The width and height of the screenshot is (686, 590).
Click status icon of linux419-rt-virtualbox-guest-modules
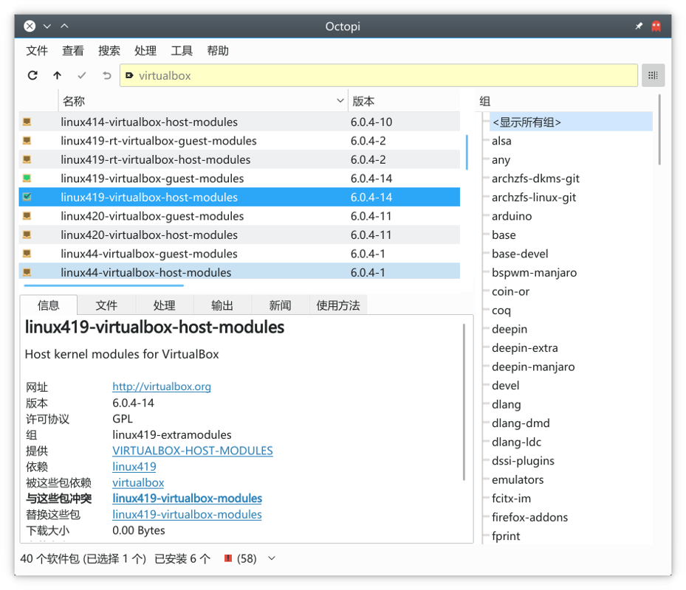(27, 140)
